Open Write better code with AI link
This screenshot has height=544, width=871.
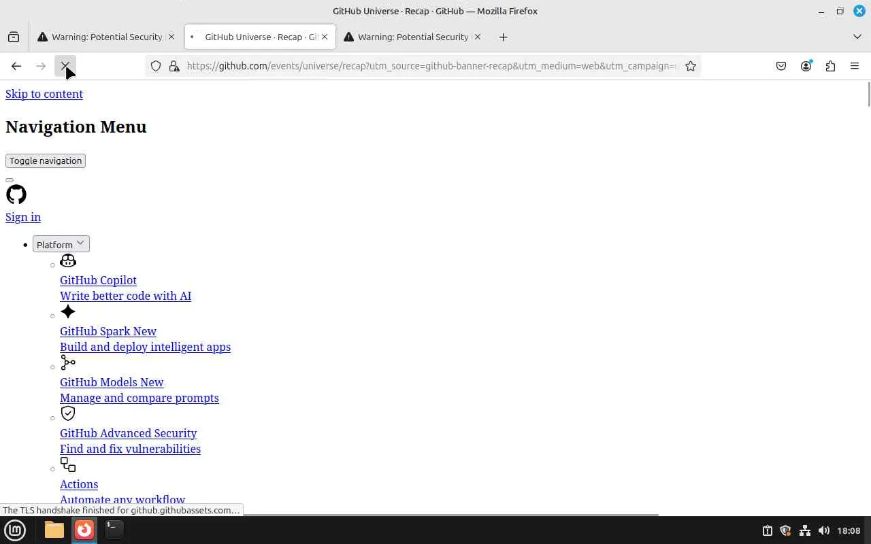[x=125, y=296]
